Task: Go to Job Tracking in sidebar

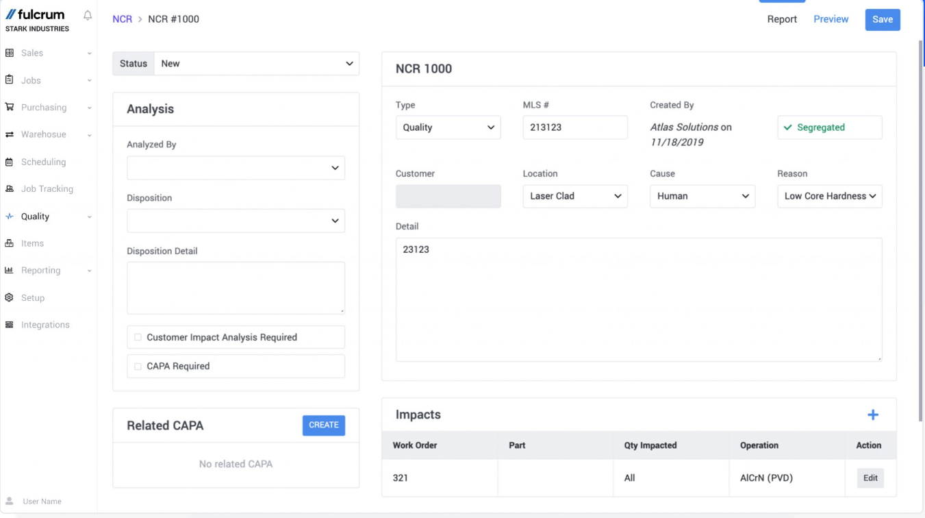Action: pos(47,189)
